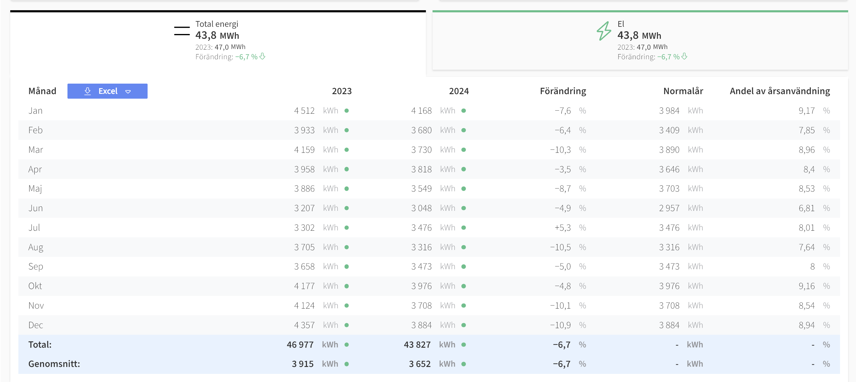Click the Mar 2024 value 3 730 kWh
Image resolution: width=856 pixels, height=382 pixels.
pyautogui.click(x=433, y=150)
